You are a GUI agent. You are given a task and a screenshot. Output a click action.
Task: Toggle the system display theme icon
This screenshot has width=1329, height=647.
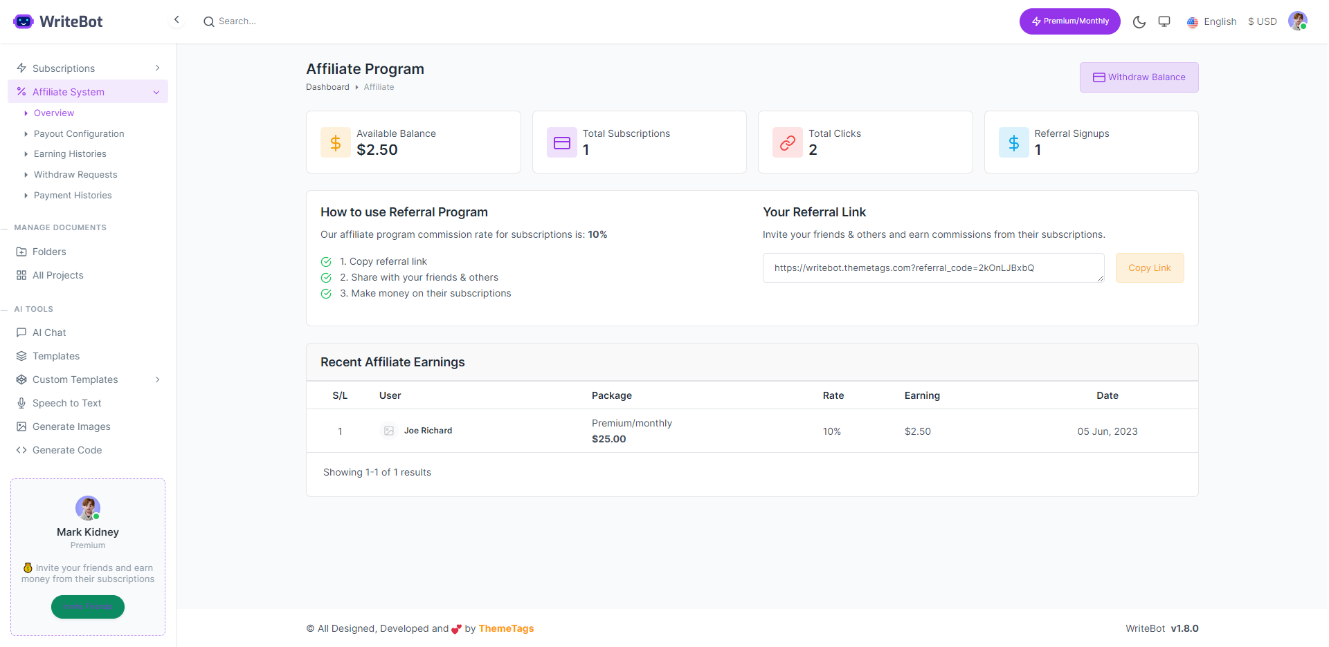[x=1164, y=21]
